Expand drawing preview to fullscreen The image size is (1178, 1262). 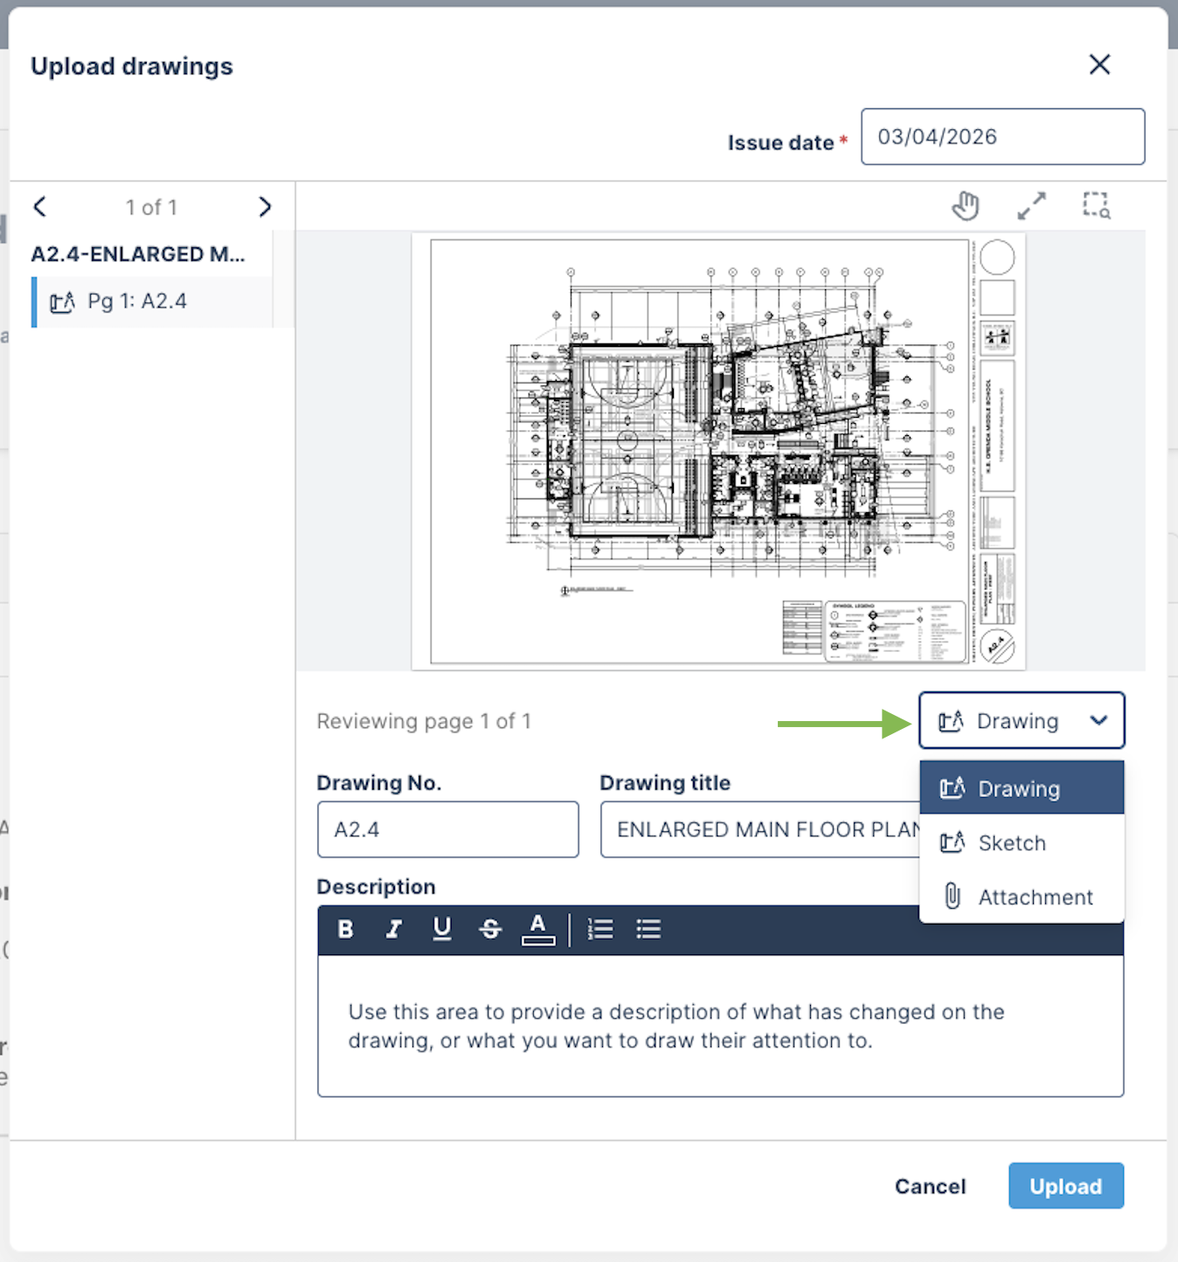(1031, 206)
